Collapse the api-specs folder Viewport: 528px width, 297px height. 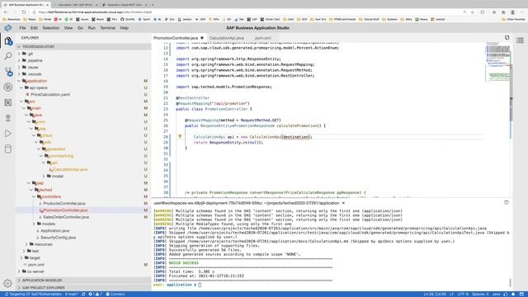click(21, 87)
